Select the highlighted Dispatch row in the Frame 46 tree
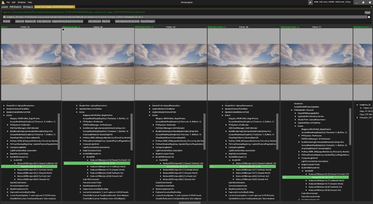This screenshot has width=373, height=204. (x=243, y=167)
